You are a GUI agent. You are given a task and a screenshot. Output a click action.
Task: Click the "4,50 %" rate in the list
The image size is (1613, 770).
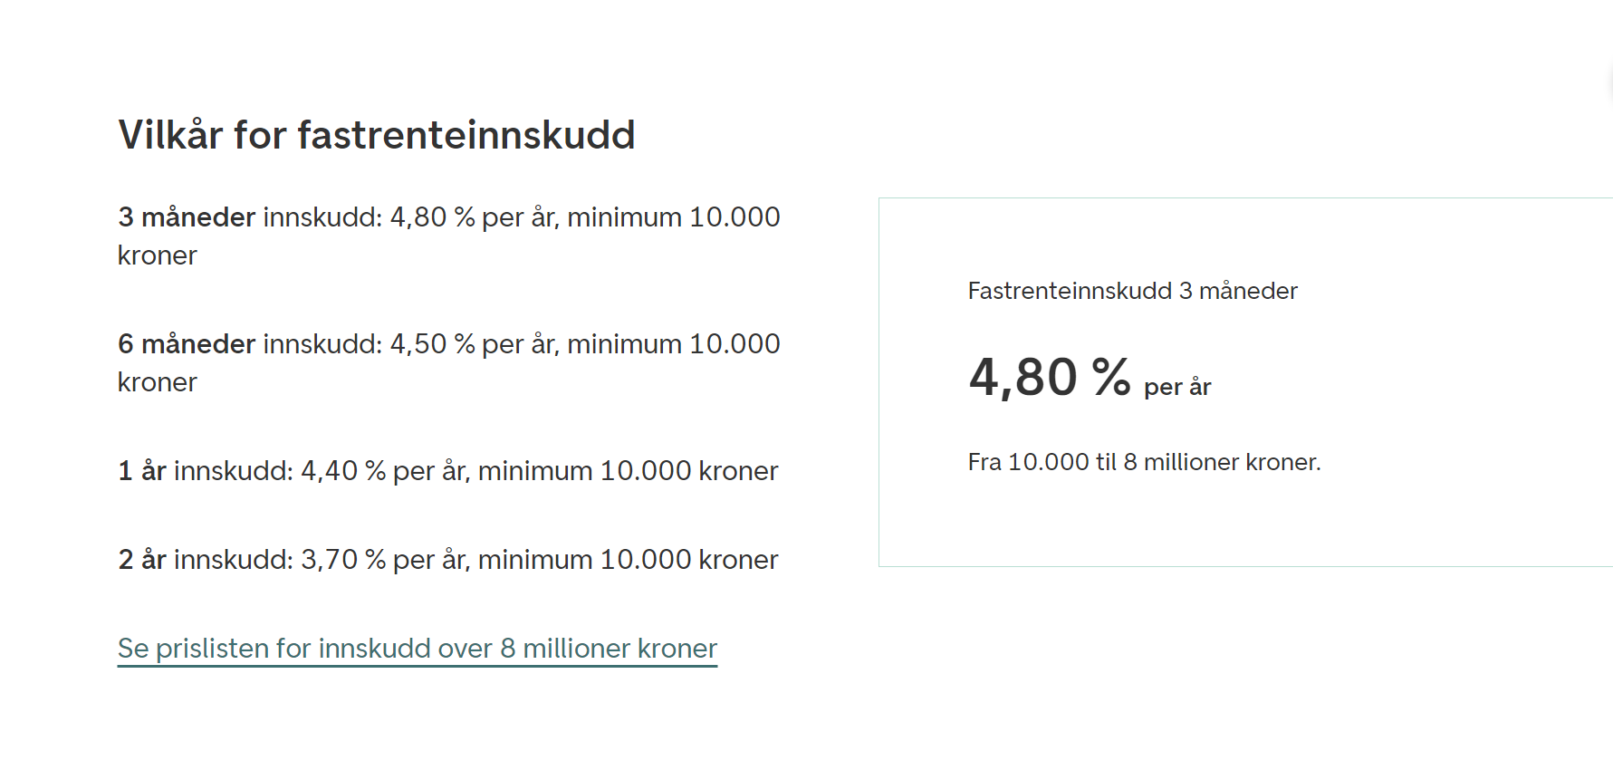click(x=432, y=344)
